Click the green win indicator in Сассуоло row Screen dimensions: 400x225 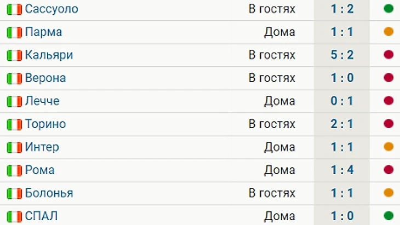click(388, 9)
